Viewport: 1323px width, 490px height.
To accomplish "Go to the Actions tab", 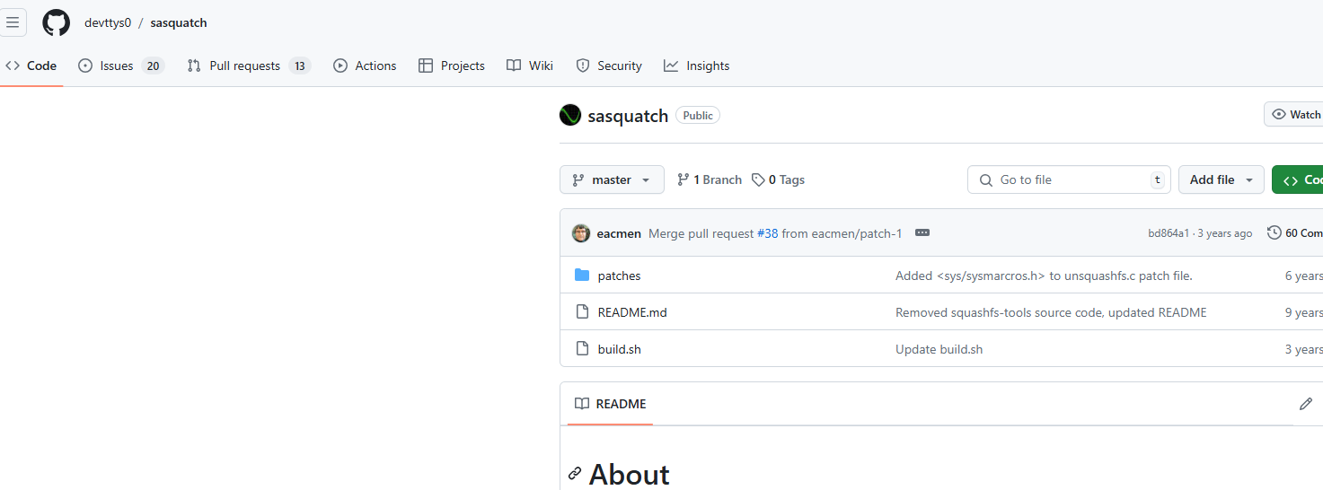I will (366, 66).
